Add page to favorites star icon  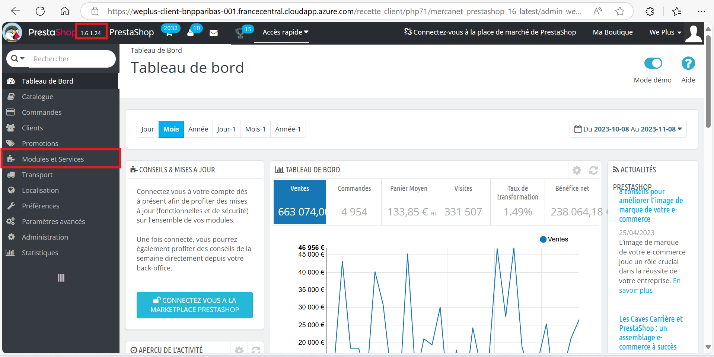point(620,11)
